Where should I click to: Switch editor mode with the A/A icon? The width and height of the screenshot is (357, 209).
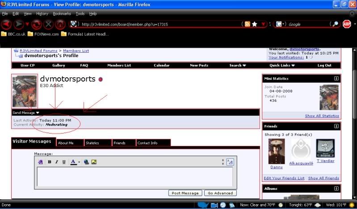pos(230,162)
